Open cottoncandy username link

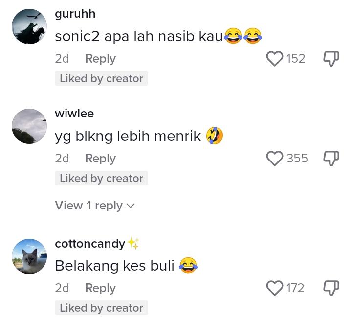[x=90, y=243]
